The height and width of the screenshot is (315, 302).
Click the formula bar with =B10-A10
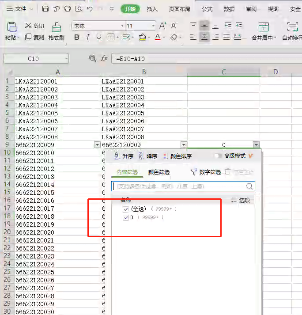click(x=207, y=59)
